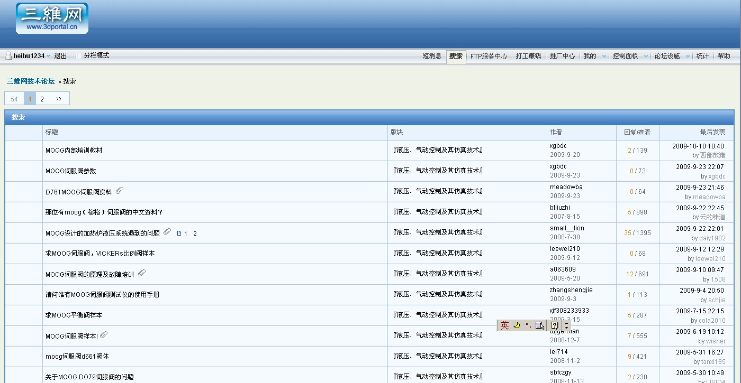
Task: Open the IME bar options arrow
Action: [x=567, y=325]
